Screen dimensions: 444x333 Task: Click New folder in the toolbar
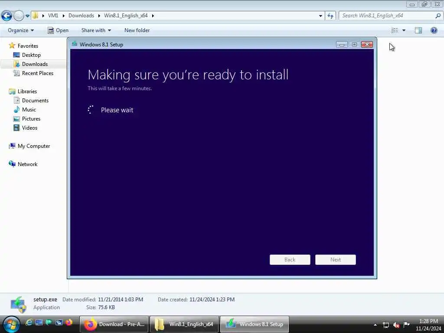point(137,30)
